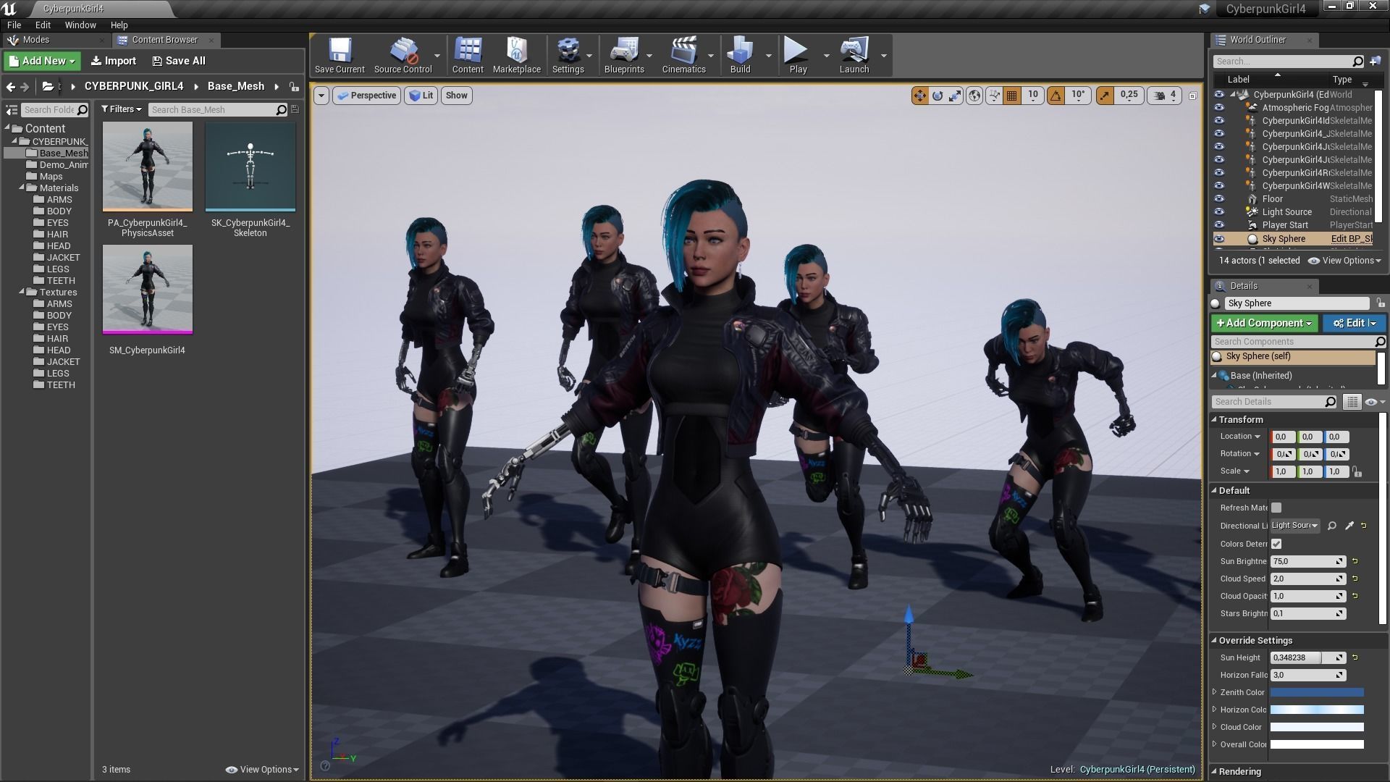Hide the Floor actor eye icon
This screenshot has width=1390, height=782.
tap(1219, 199)
